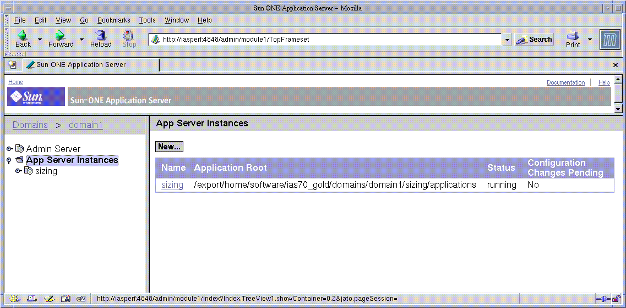Click the Back navigation arrow icon
Screen dimensions: 626x308
coord(23,35)
